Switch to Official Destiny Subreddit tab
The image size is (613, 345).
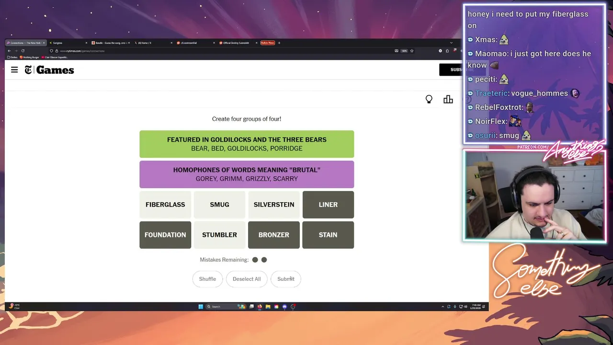[238, 43]
